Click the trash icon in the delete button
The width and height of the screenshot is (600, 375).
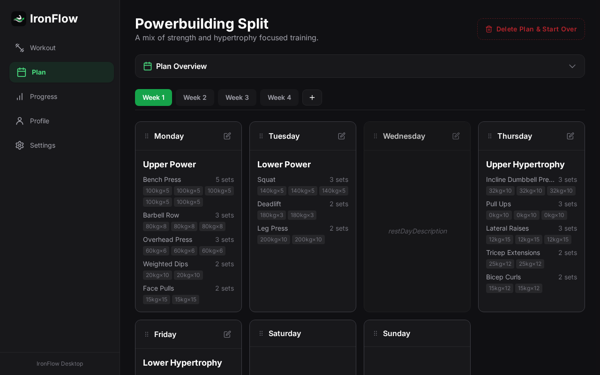[489, 29]
